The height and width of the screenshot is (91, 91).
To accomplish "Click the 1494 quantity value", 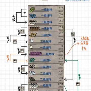I will 60,84.
